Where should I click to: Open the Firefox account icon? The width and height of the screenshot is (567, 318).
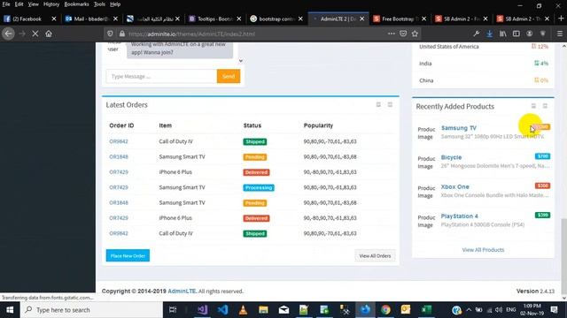coord(530,34)
